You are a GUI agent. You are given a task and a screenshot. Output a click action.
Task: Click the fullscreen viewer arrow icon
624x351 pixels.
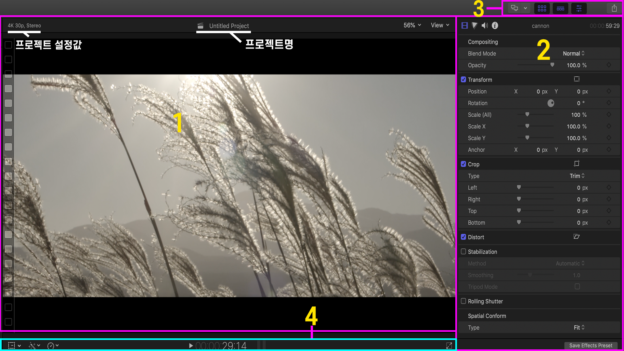pyautogui.click(x=449, y=345)
